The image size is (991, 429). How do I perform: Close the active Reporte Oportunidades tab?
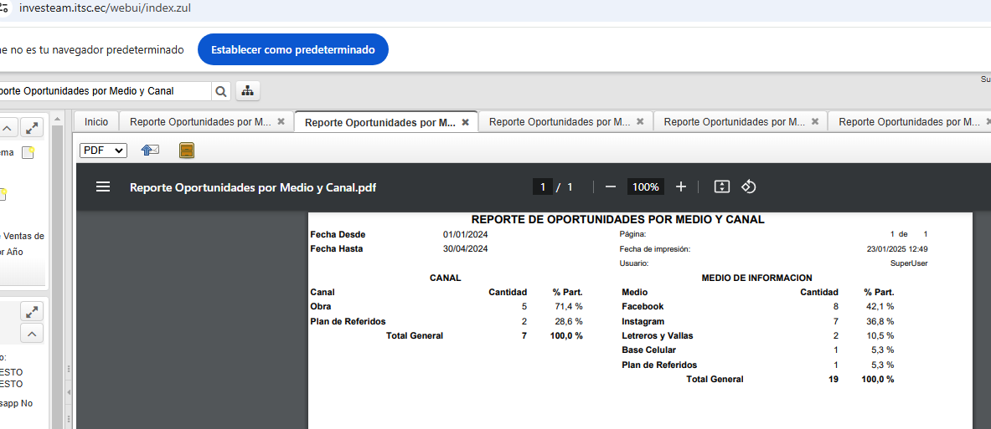click(466, 122)
